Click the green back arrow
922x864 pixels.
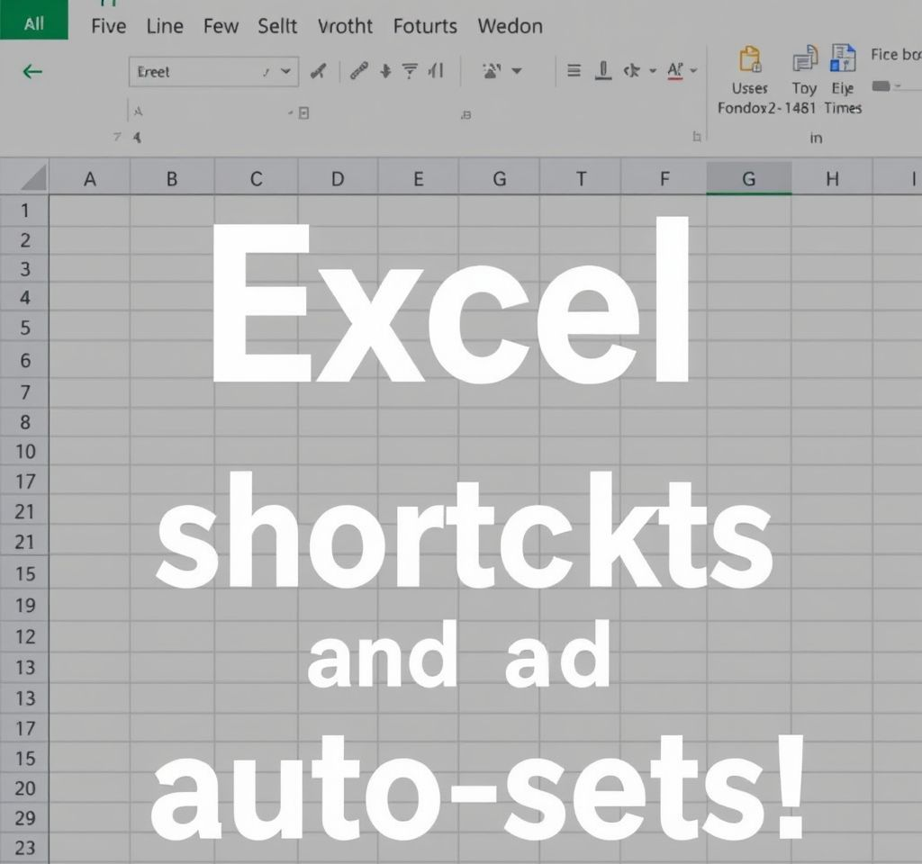click(32, 72)
